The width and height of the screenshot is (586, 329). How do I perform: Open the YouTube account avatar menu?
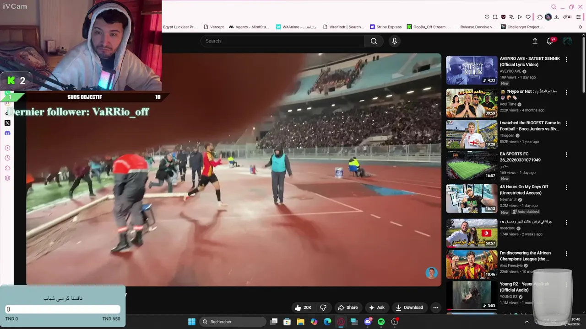(x=567, y=41)
